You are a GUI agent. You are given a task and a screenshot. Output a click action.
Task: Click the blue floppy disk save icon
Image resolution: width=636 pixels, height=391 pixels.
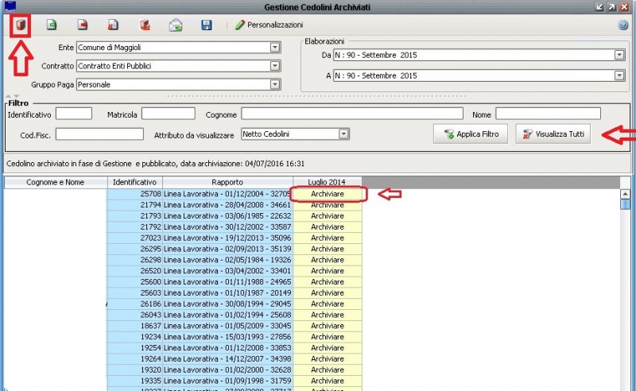pyautogui.click(x=207, y=25)
